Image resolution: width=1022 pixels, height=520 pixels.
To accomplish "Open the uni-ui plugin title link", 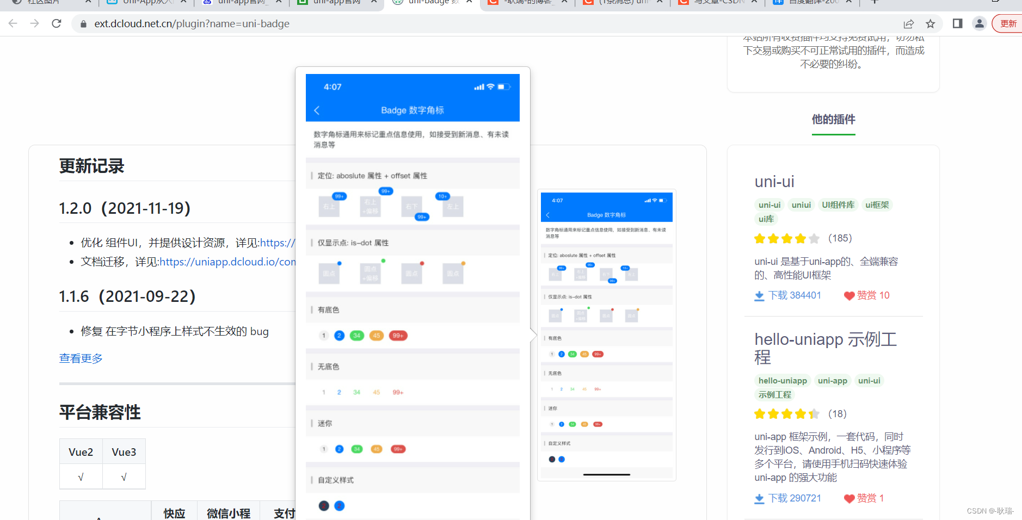I will [774, 182].
